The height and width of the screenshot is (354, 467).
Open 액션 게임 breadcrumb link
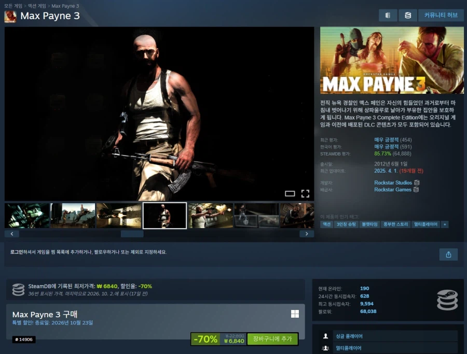pyautogui.click(x=37, y=6)
